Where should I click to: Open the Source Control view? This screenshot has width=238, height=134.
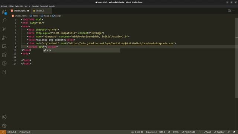tap(4, 29)
